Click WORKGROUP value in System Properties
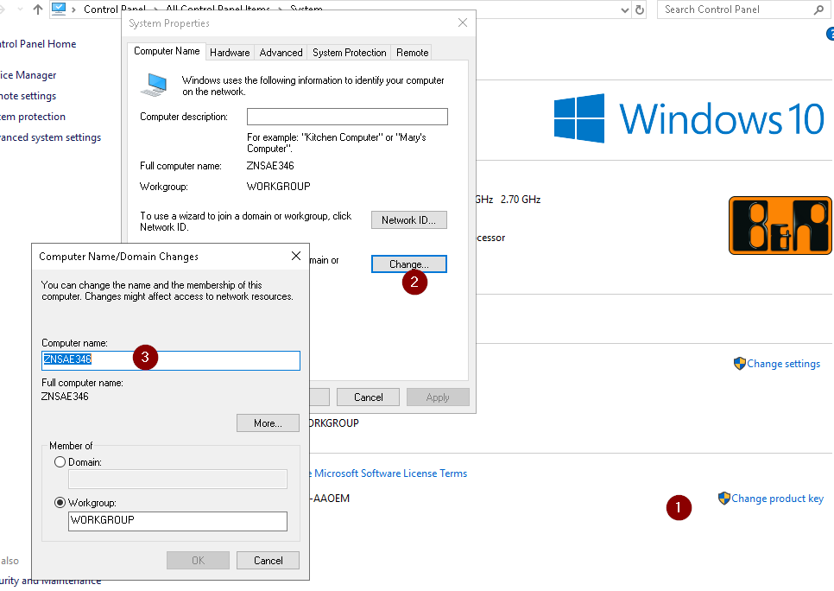 tap(279, 187)
